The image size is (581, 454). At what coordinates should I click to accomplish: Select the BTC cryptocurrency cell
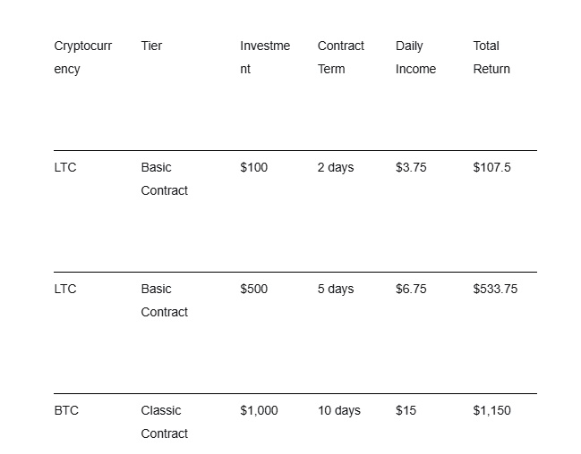pyautogui.click(x=66, y=410)
